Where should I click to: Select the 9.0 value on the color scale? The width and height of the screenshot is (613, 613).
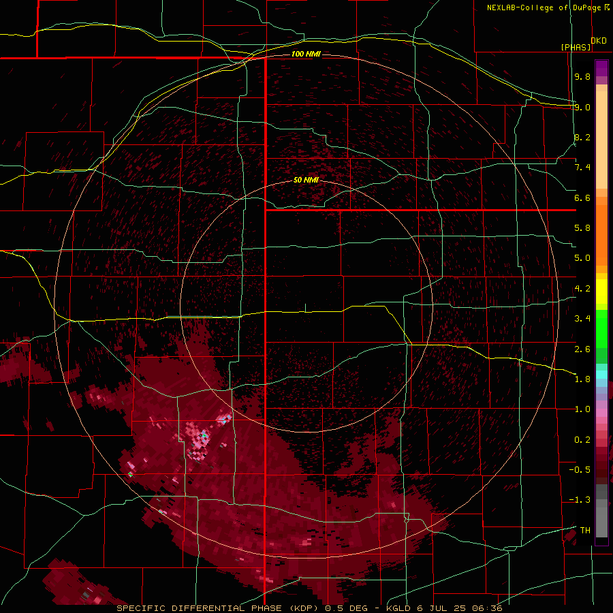click(582, 107)
